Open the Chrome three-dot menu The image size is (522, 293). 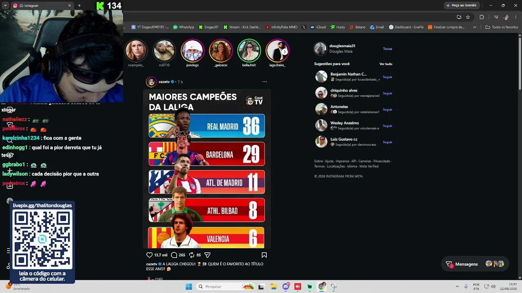(516, 17)
